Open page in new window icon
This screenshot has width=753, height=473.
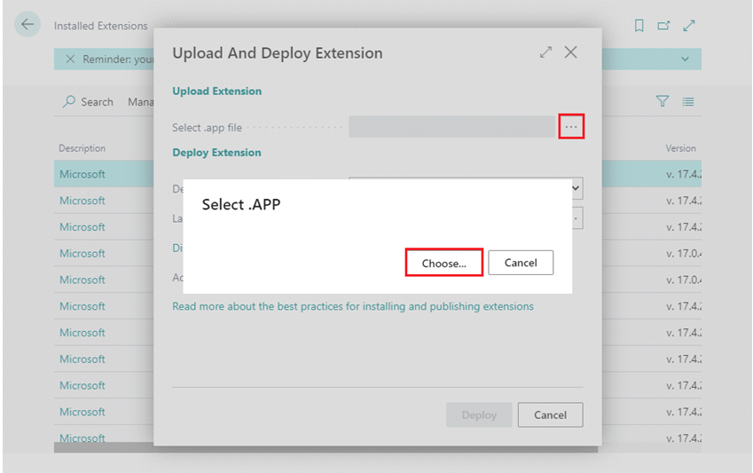point(663,26)
